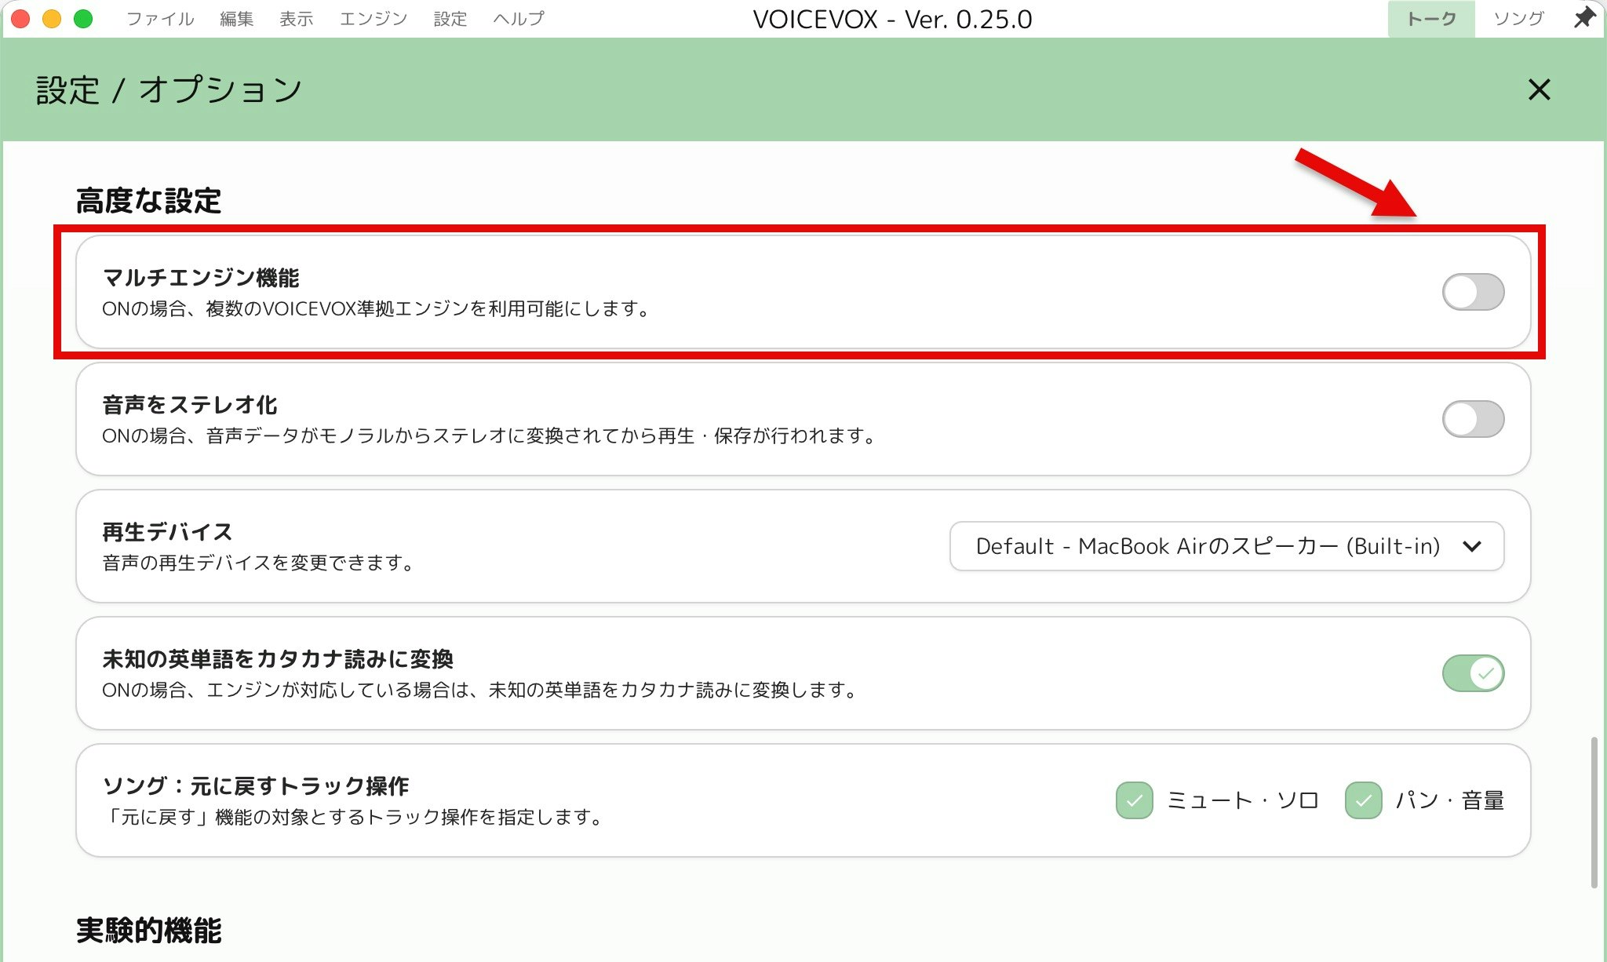Click the yellow minimize window dot
The image size is (1607, 962).
click(x=52, y=19)
